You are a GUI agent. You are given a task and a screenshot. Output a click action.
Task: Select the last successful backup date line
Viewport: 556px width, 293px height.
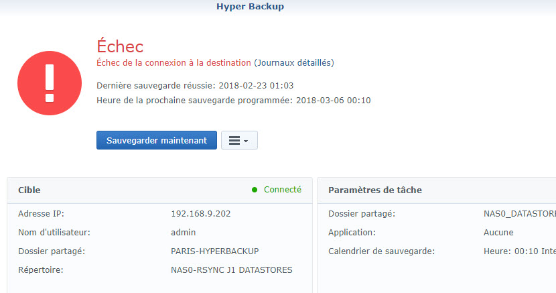[x=195, y=86]
